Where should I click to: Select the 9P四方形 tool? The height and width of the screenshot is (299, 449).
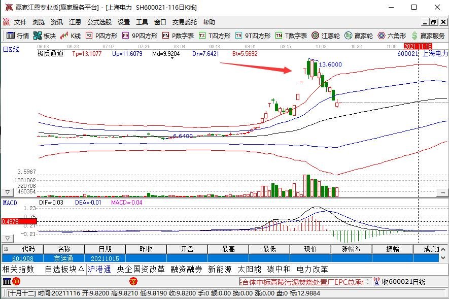click(x=140, y=36)
